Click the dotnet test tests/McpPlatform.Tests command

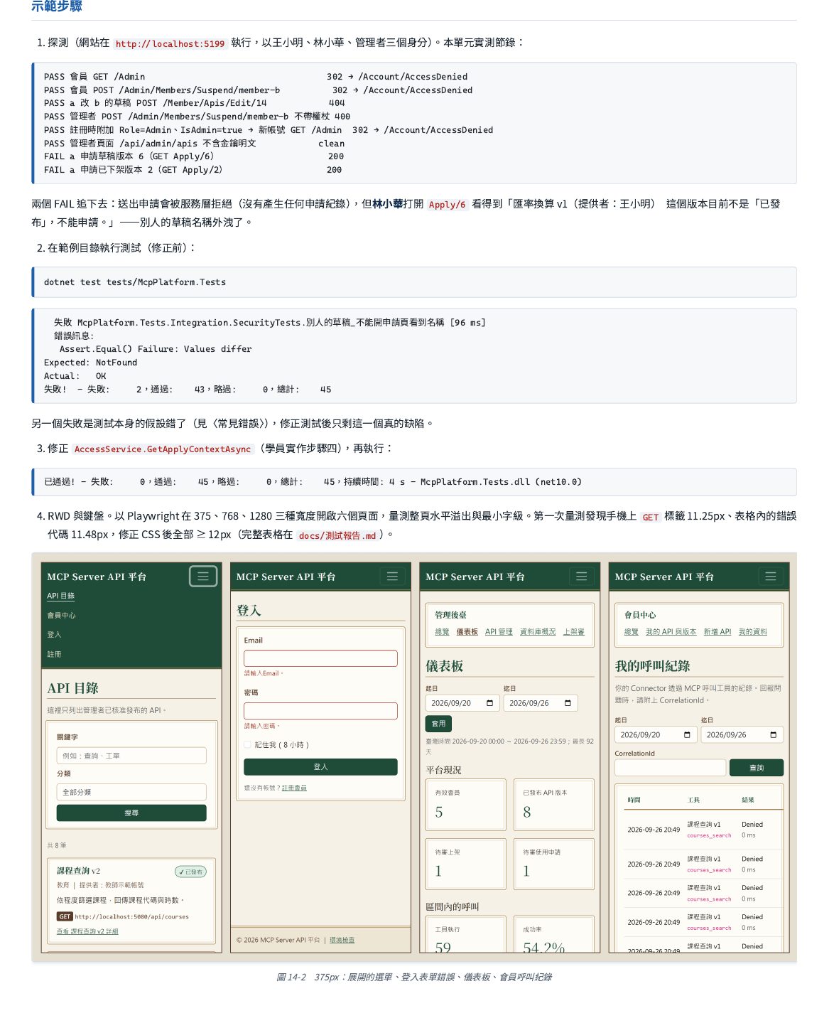[135, 282]
